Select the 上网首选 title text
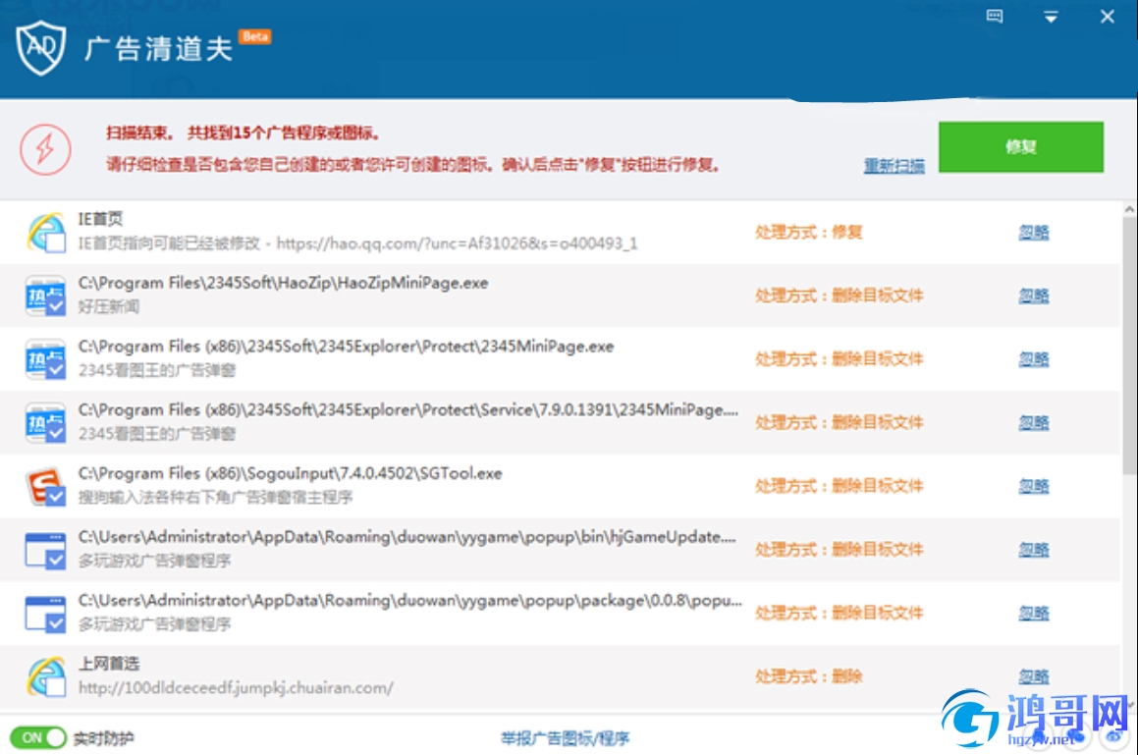1138x755 pixels. 108,664
